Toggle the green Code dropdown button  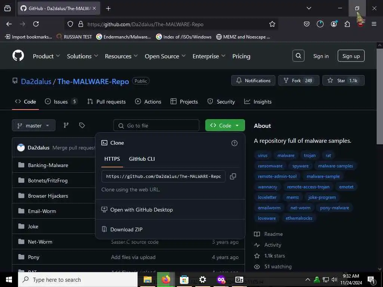point(225,126)
